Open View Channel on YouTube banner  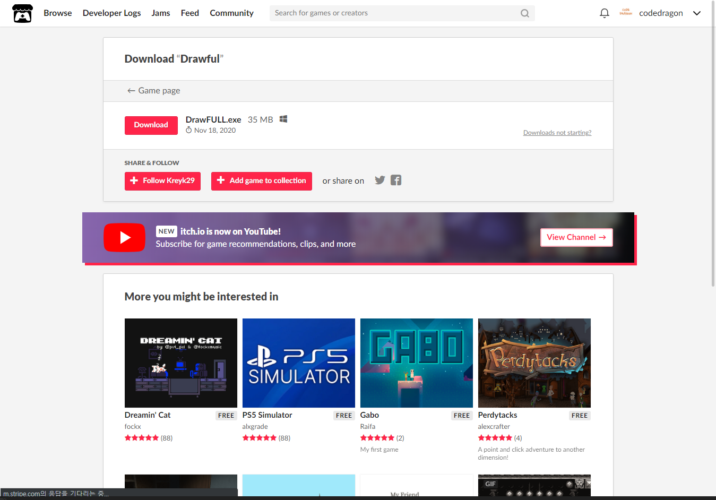click(x=576, y=237)
